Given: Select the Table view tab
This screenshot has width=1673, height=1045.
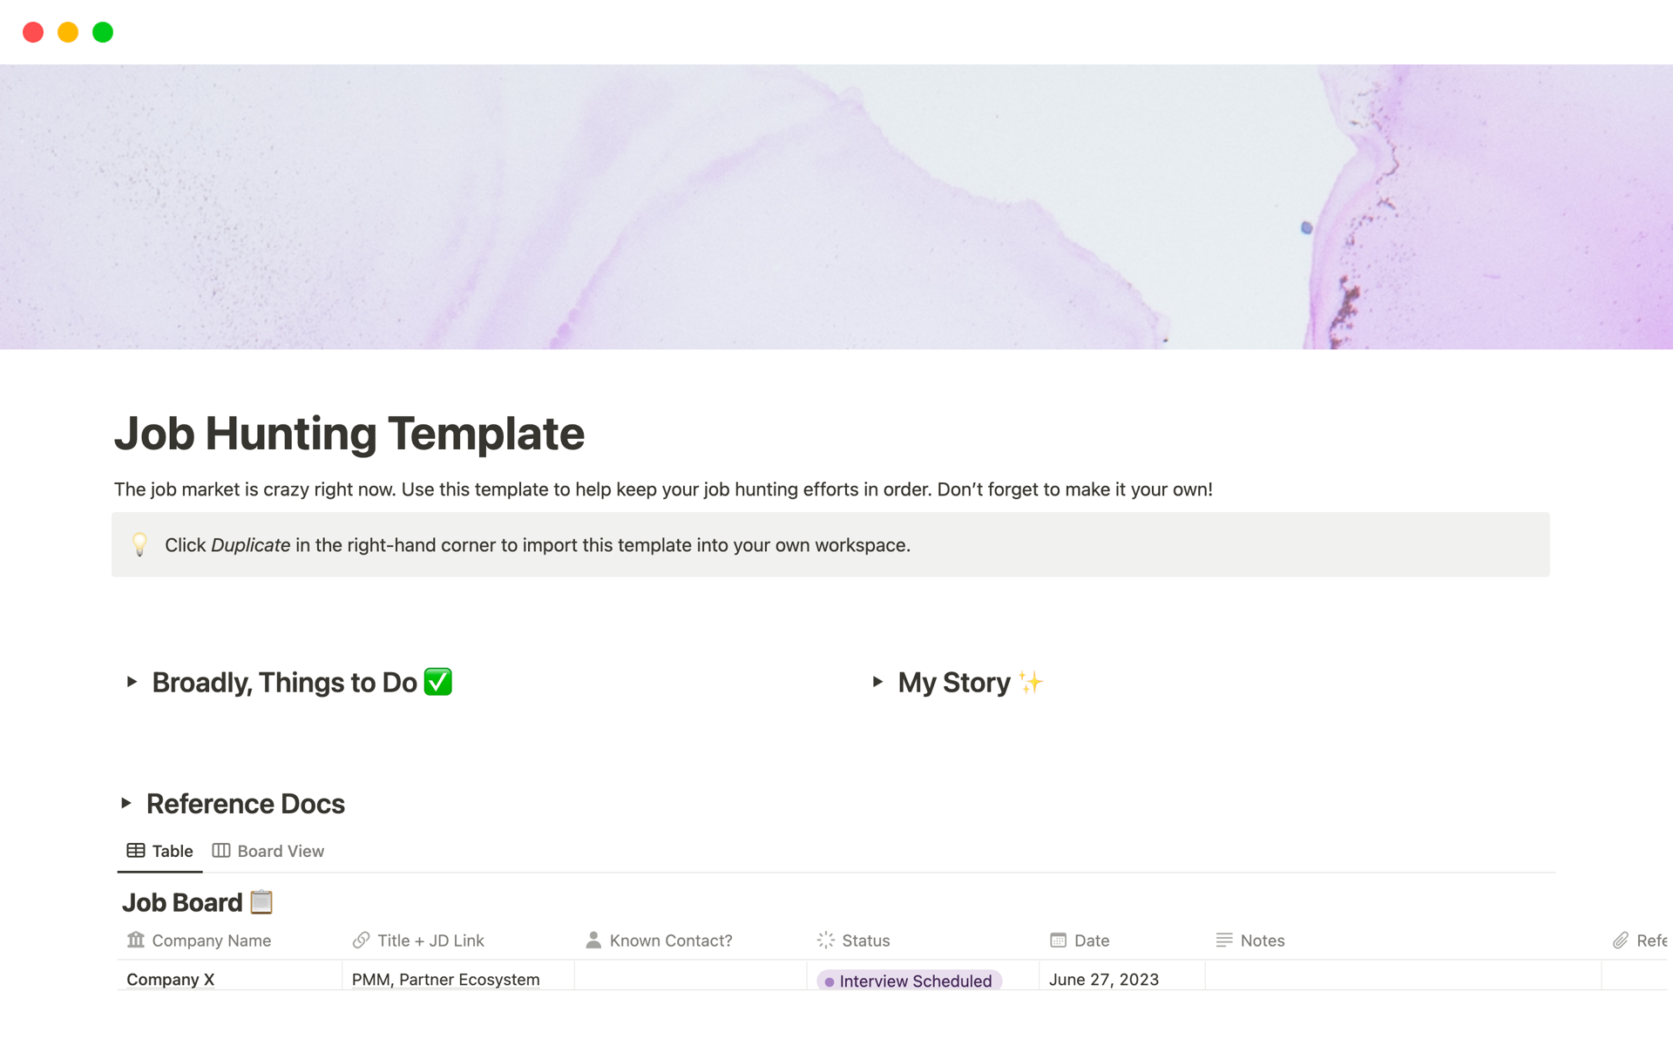Looking at the screenshot, I should [160, 851].
